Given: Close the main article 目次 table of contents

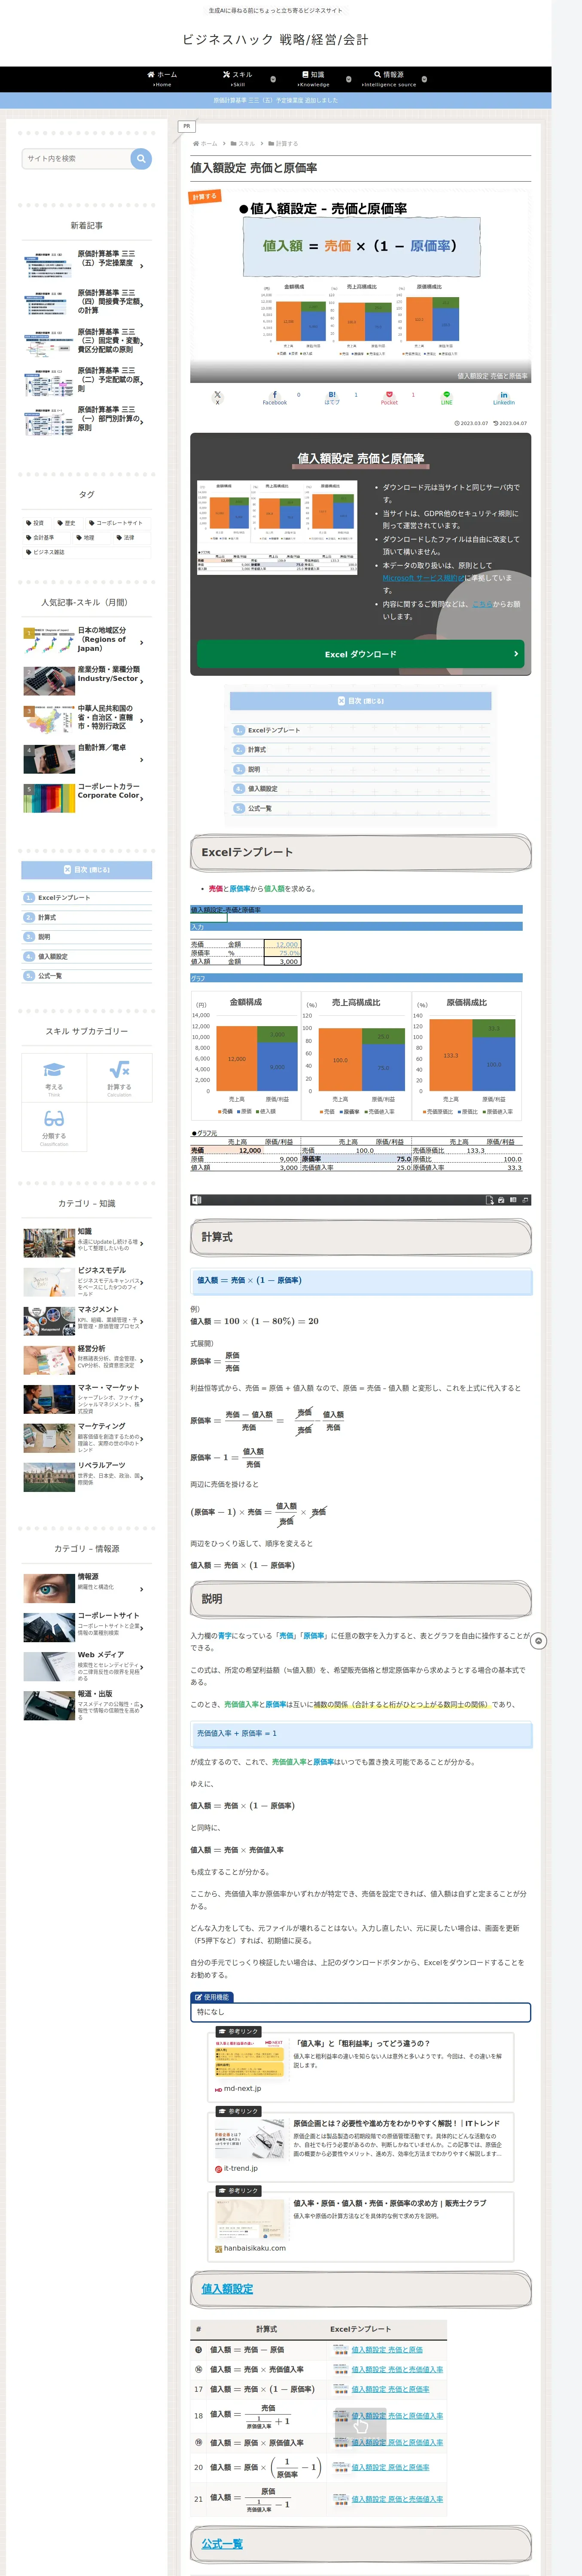Looking at the screenshot, I should pyautogui.click(x=361, y=701).
